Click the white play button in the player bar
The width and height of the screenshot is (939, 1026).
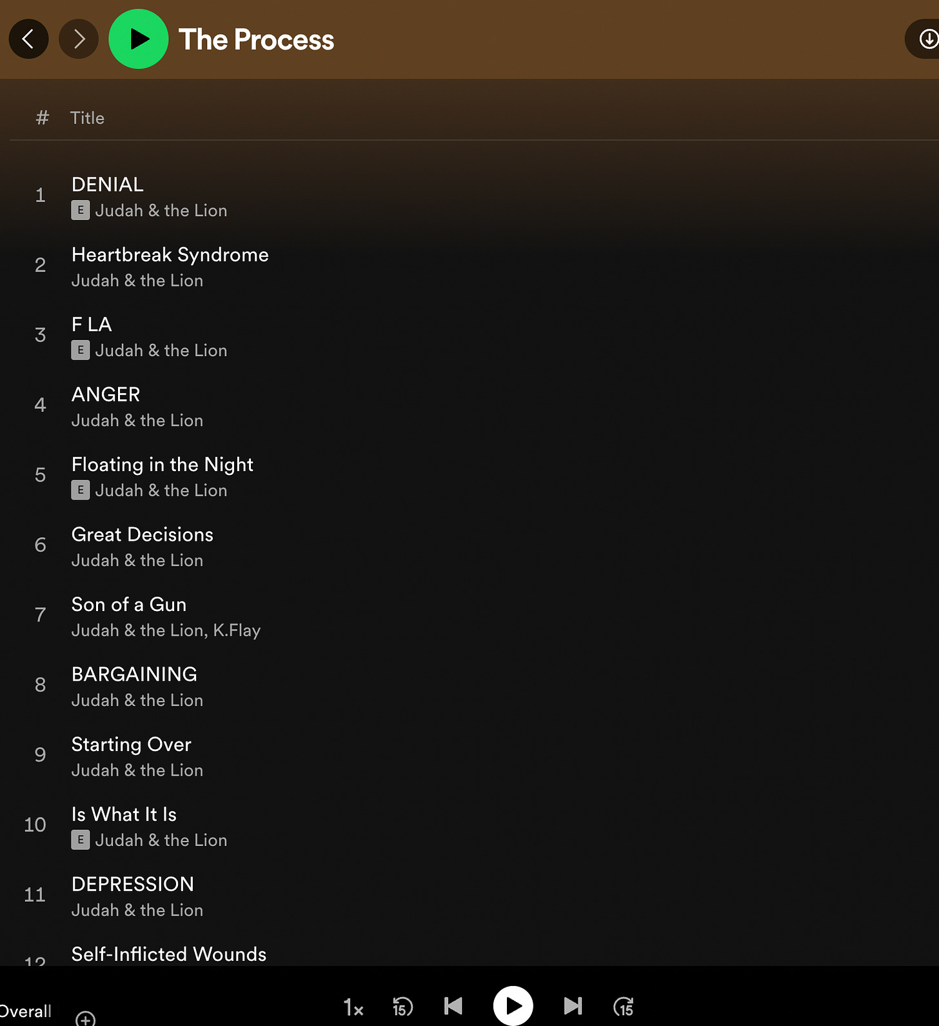click(513, 1006)
